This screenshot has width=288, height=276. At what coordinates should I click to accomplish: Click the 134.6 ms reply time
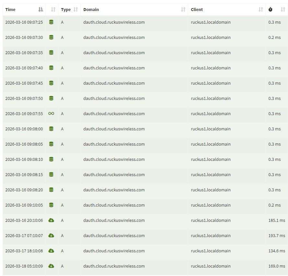click(x=277, y=251)
